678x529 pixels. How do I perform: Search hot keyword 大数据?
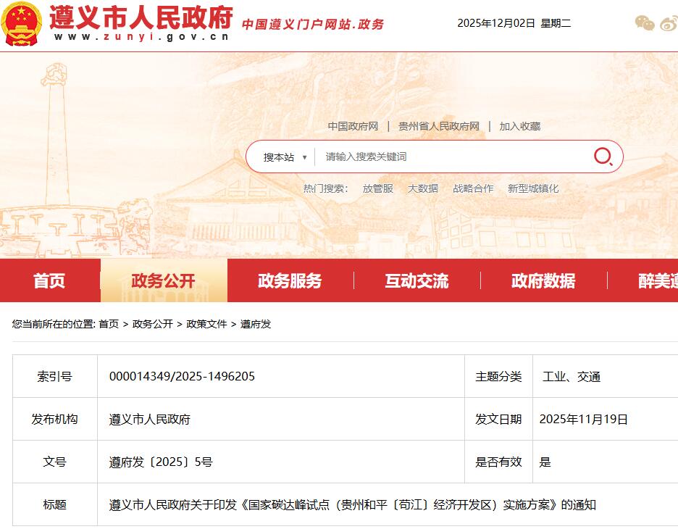tap(422, 188)
